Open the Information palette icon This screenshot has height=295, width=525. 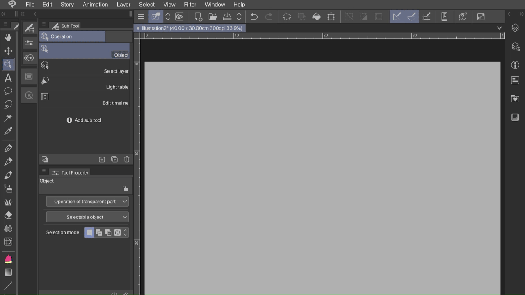click(515, 65)
